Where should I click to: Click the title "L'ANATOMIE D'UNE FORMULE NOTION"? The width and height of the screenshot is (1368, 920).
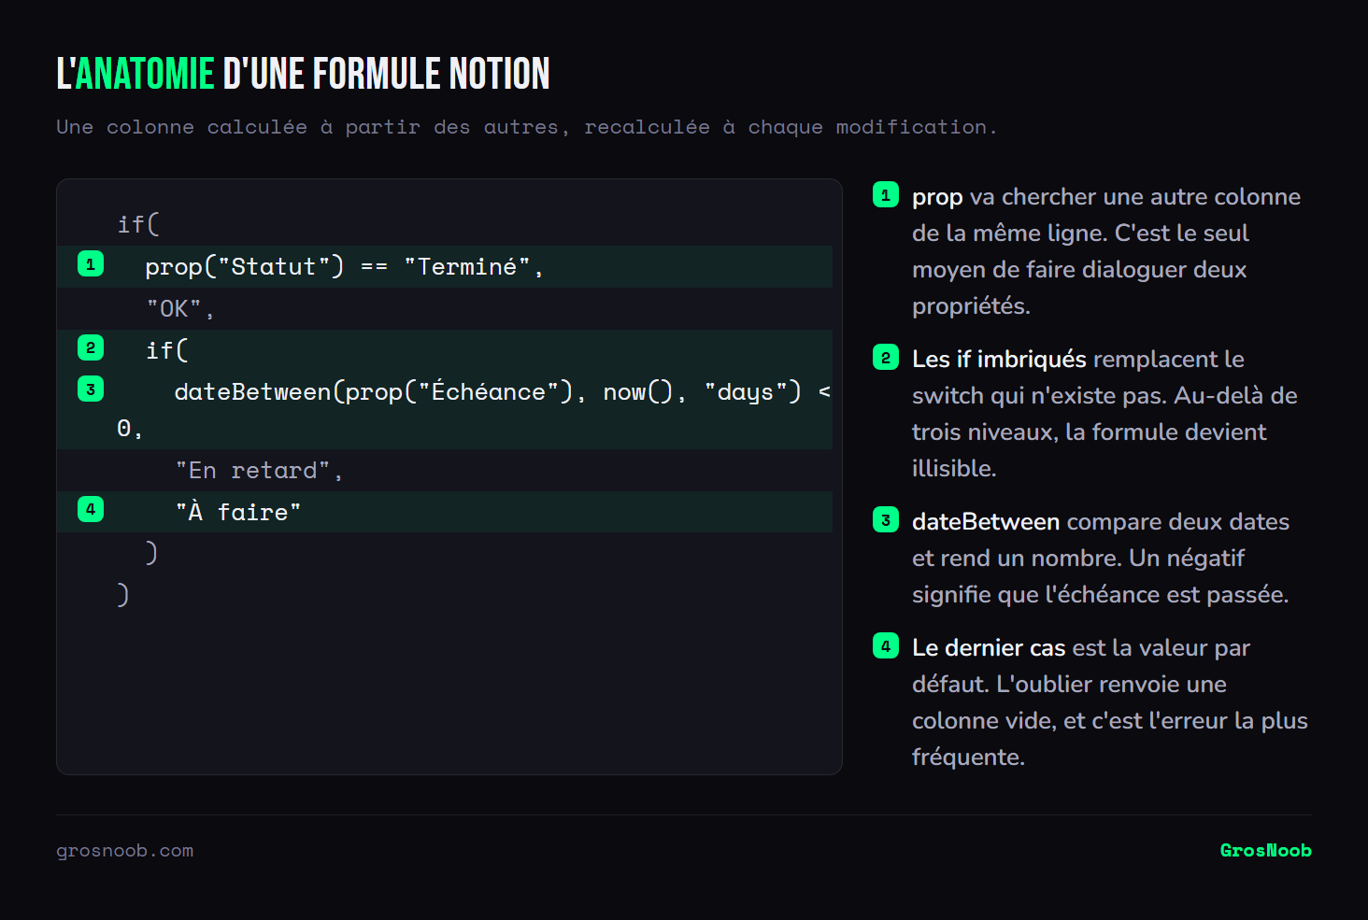point(303,74)
